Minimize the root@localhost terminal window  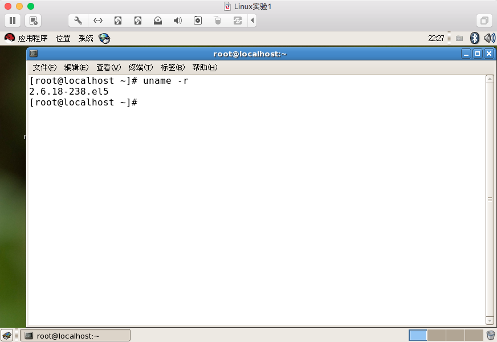(x=466, y=54)
